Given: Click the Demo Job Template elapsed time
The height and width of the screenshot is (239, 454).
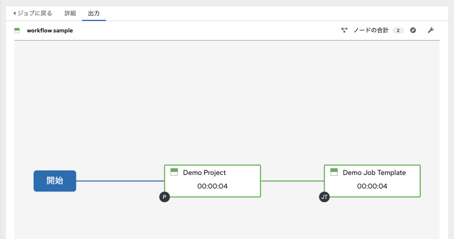Looking at the screenshot, I should pos(372,186).
